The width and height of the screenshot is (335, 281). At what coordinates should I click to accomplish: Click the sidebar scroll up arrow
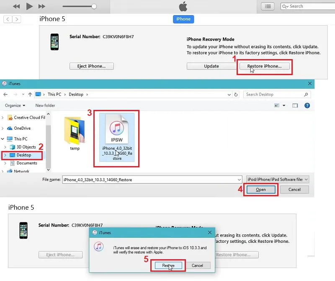48,114
